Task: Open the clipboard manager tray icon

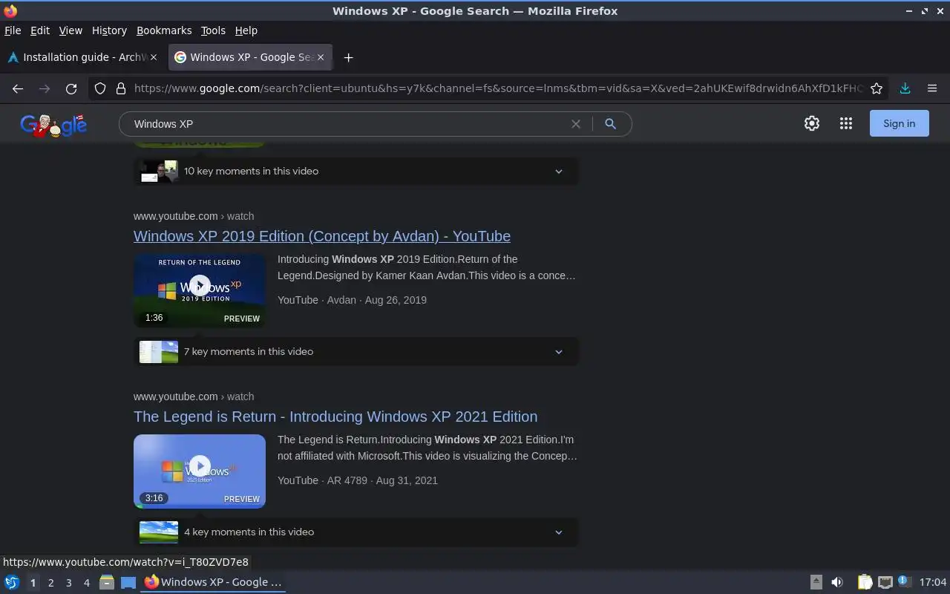Action: [x=865, y=582]
